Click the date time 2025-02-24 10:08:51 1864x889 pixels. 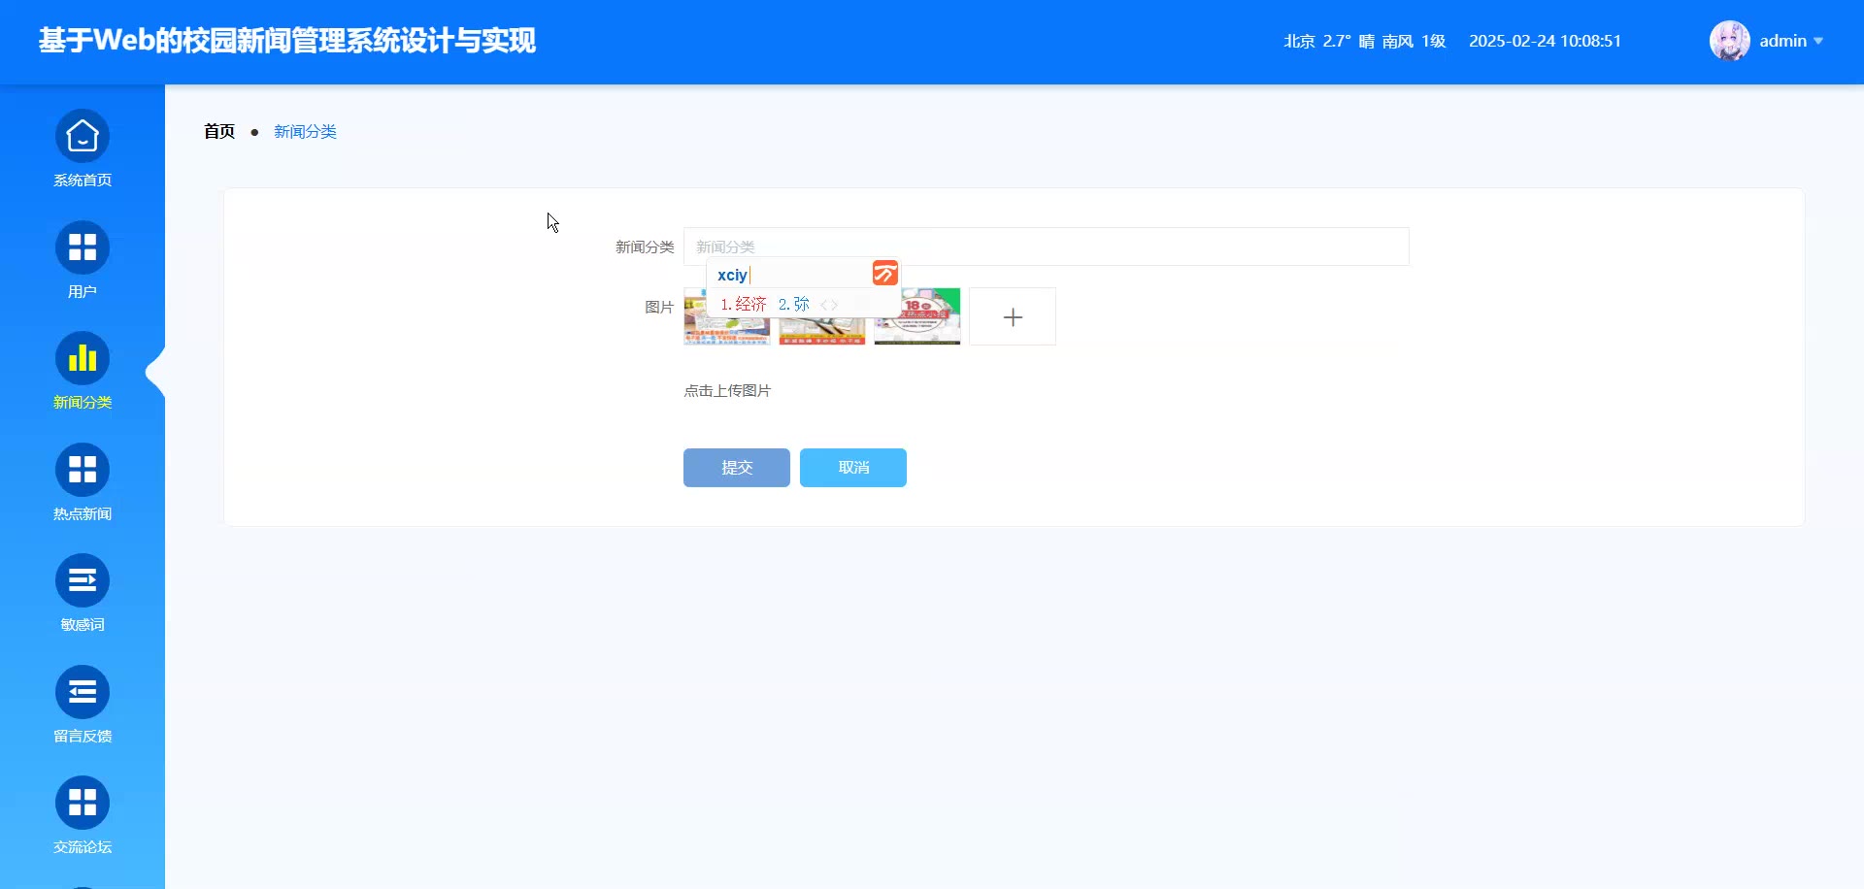(1545, 42)
